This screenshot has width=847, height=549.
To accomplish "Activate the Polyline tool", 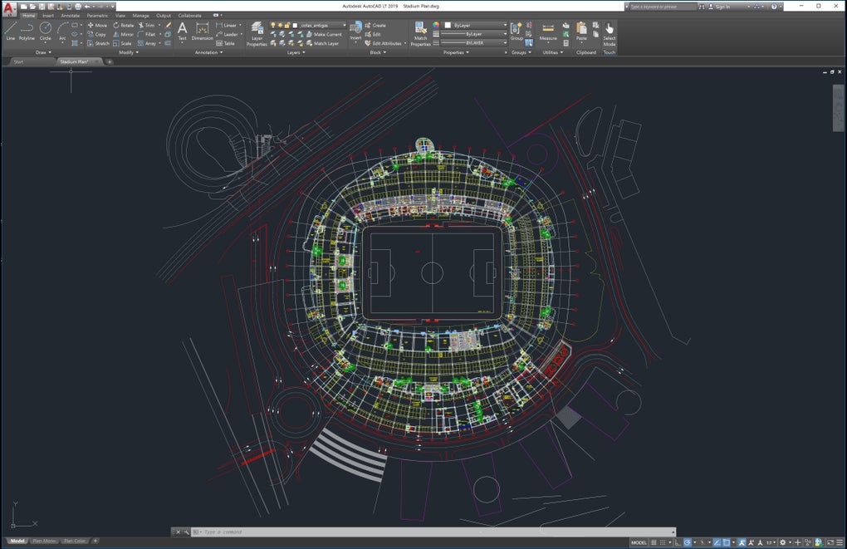I will click(27, 33).
